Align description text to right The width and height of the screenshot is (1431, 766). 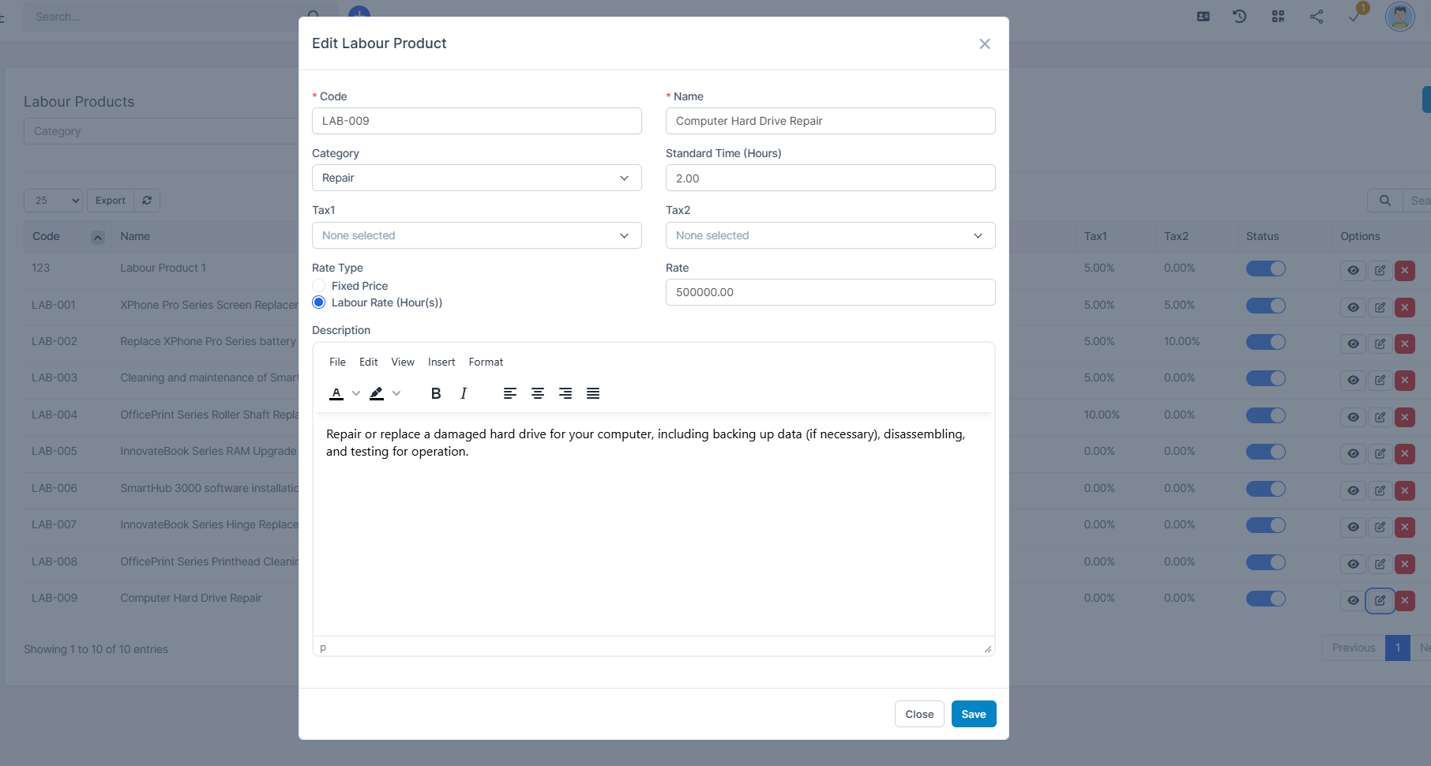tap(565, 393)
